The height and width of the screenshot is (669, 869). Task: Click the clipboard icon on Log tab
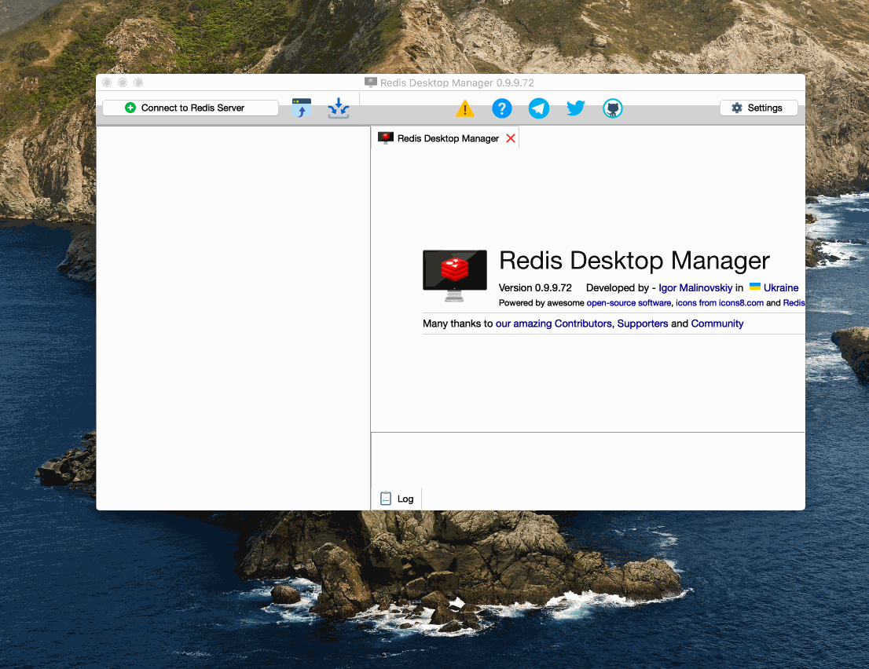point(386,499)
